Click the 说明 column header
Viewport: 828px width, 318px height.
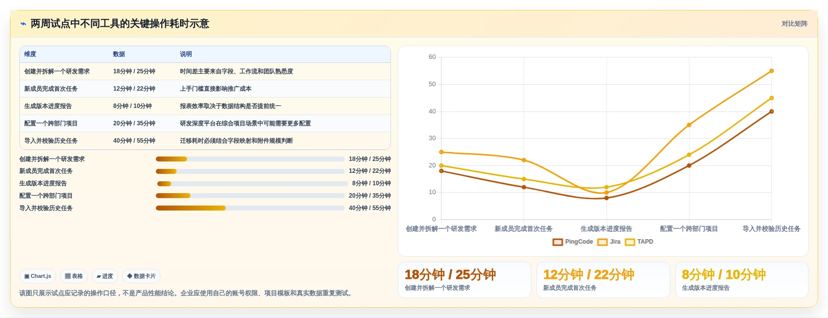[186, 54]
